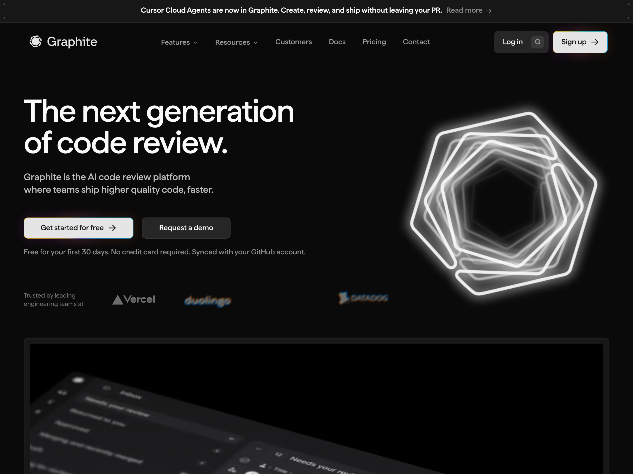Click the duolingo logo
The height and width of the screenshot is (474, 633).
208,301
